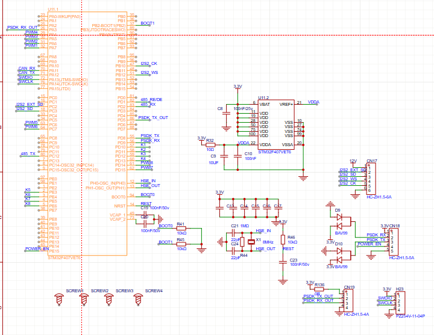Viewport: 434px width, 335px height.
Task: Click the BOOT1 label at PB2 pin
Action: [148, 23]
